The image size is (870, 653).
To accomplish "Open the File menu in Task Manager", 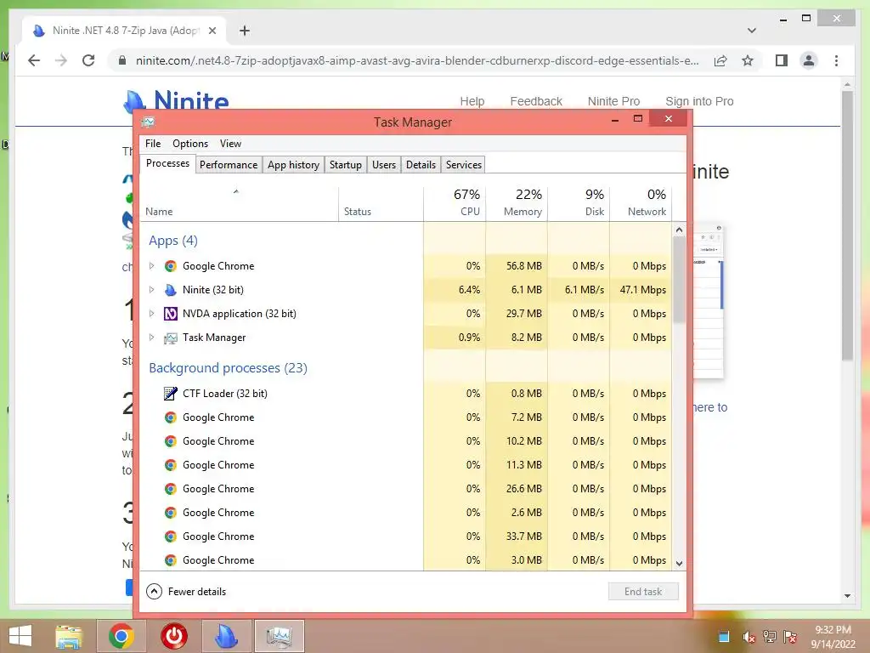I will (x=153, y=143).
